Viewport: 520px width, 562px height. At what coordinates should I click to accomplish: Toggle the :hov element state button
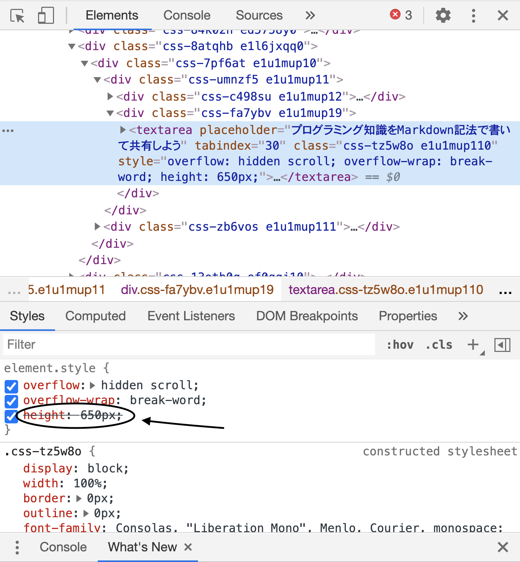coord(400,345)
